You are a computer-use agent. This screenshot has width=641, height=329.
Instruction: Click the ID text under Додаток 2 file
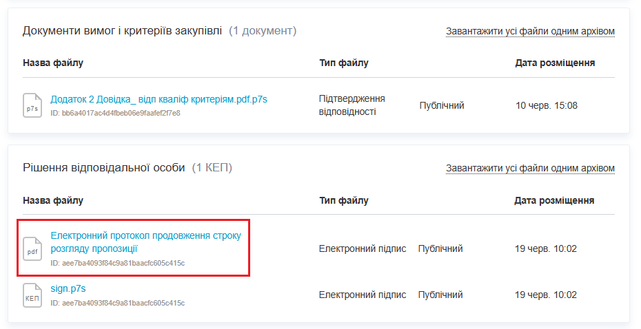(115, 113)
